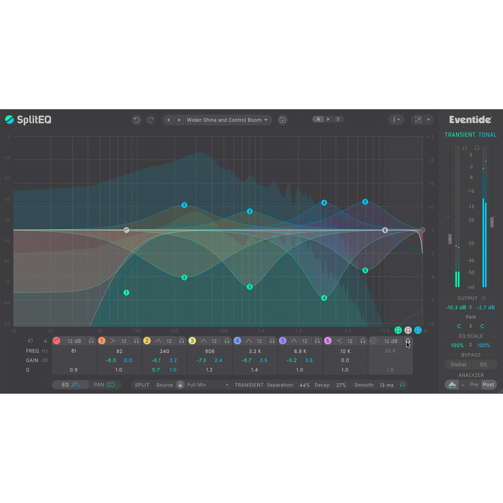Change the high-pass slope of 12 dB
The width and height of the screenshot is (503, 503).
click(x=74, y=341)
